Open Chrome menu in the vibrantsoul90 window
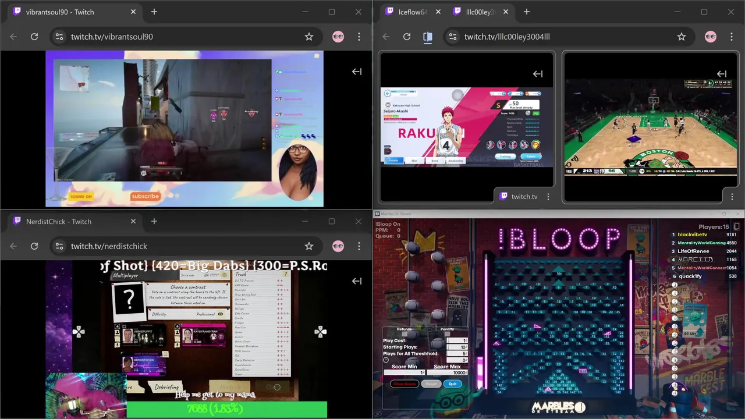745x419 pixels. coord(359,37)
